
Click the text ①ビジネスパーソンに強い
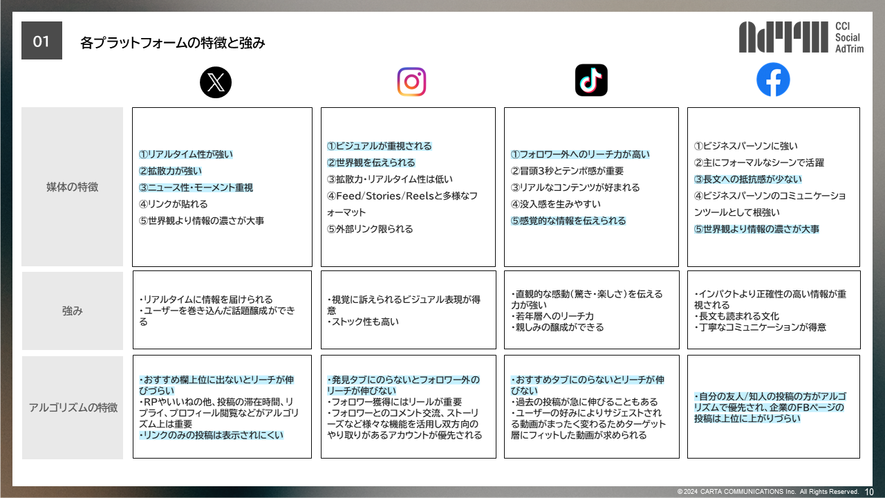[745, 146]
